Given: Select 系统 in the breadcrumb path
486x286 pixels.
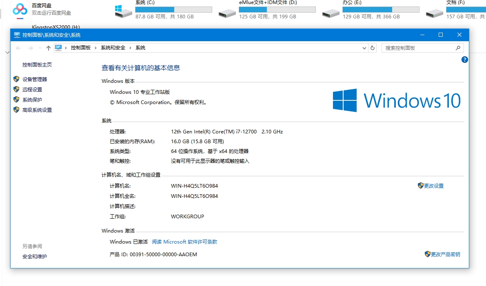Looking at the screenshot, I should point(140,48).
